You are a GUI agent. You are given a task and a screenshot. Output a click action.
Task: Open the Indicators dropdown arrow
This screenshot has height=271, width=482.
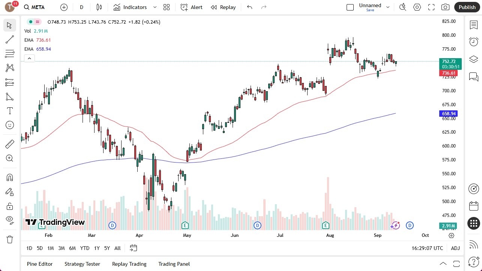click(154, 7)
